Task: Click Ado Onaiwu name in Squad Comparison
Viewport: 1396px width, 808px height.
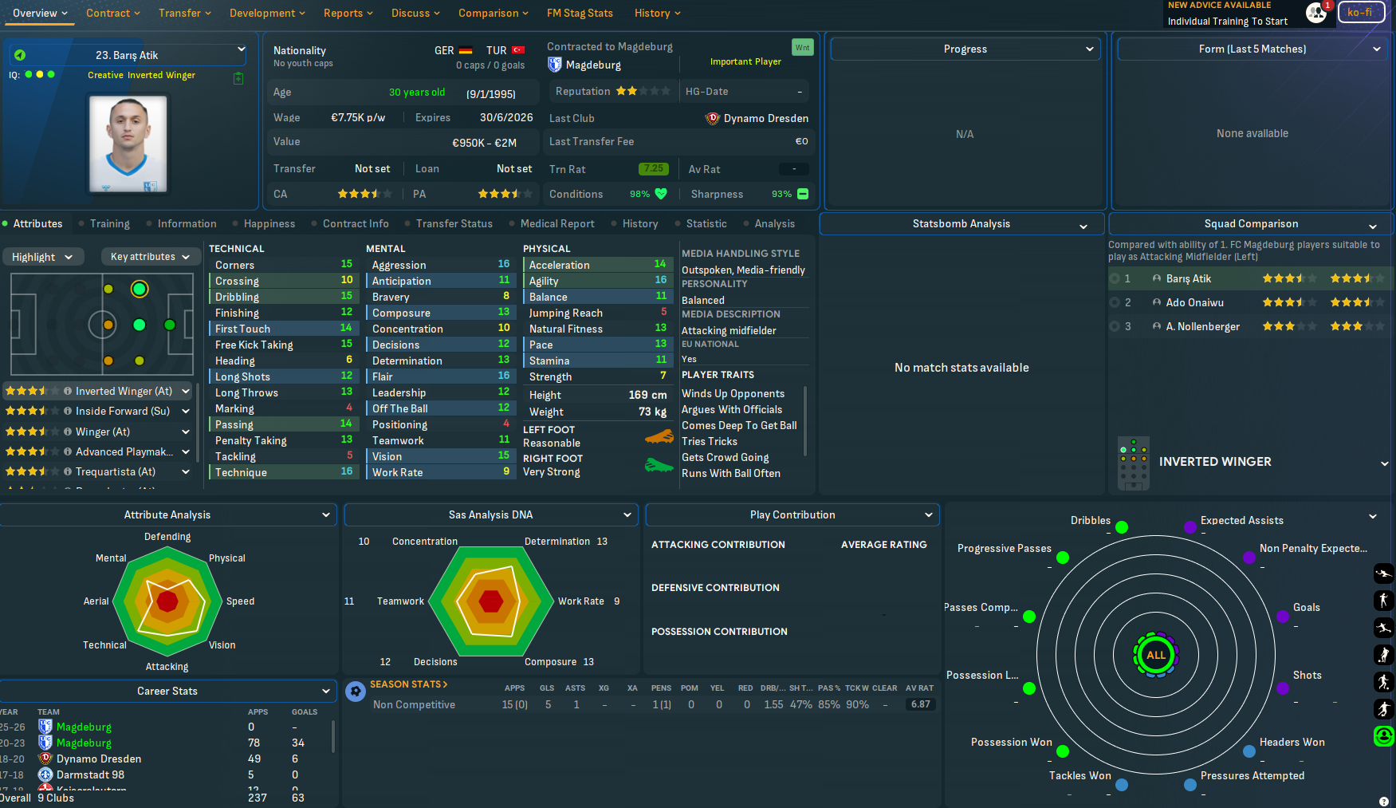Action: tap(1194, 302)
